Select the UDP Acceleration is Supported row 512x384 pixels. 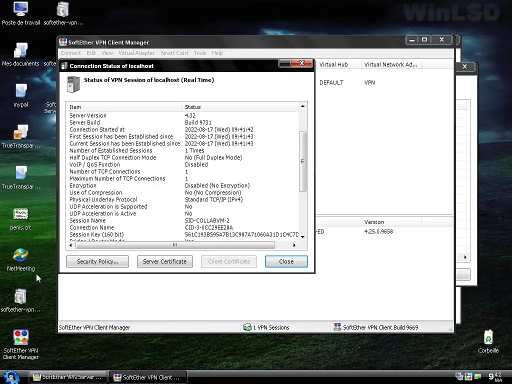coord(183,206)
